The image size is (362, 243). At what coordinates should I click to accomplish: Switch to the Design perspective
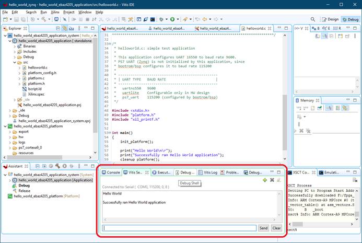tap(330, 19)
